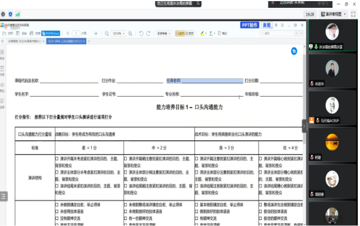
Task: Collapse the participant video panel arrow
Action: (x=304, y=126)
